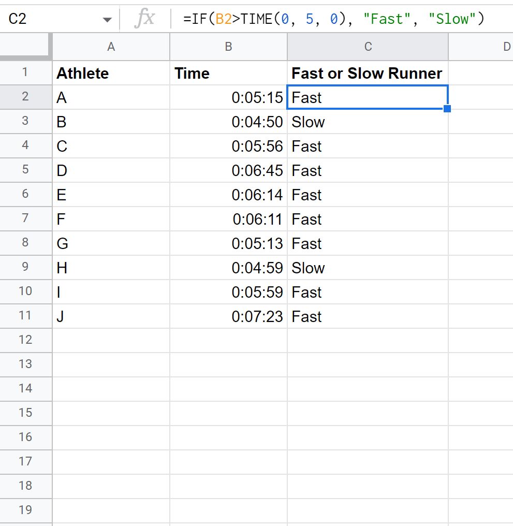The image size is (513, 526).
Task: Select column header C
Action: [368, 47]
